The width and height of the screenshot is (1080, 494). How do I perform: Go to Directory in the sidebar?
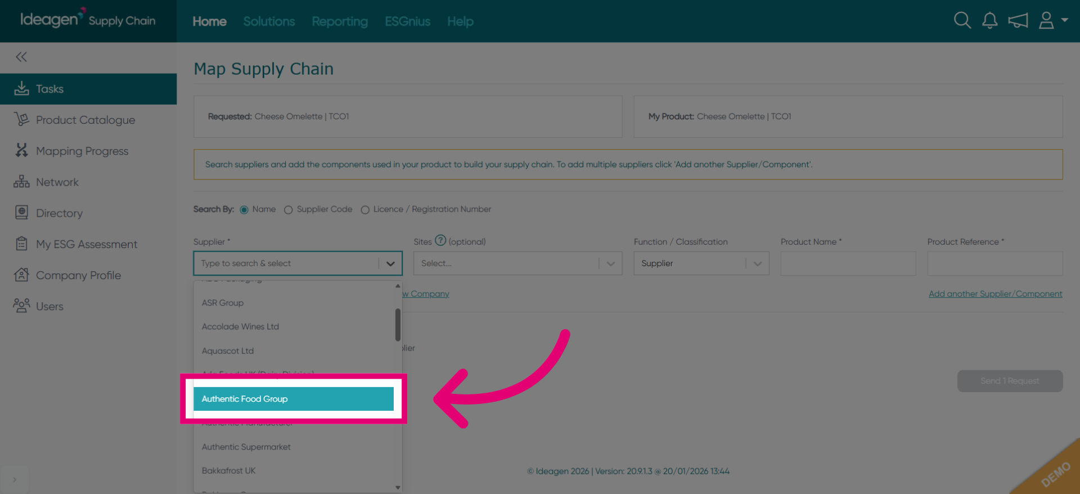point(88,213)
